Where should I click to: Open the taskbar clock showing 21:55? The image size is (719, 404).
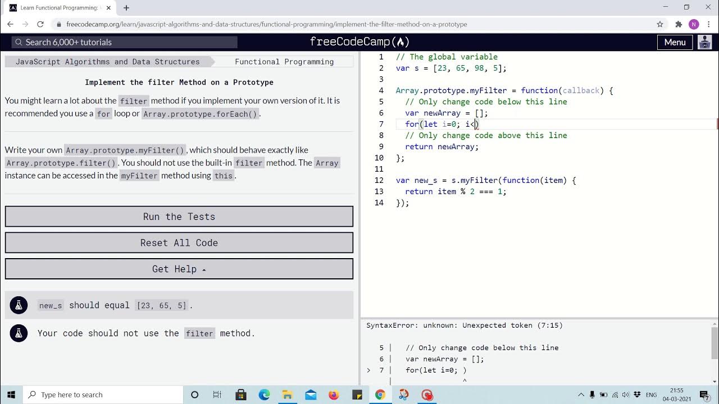tap(676, 394)
